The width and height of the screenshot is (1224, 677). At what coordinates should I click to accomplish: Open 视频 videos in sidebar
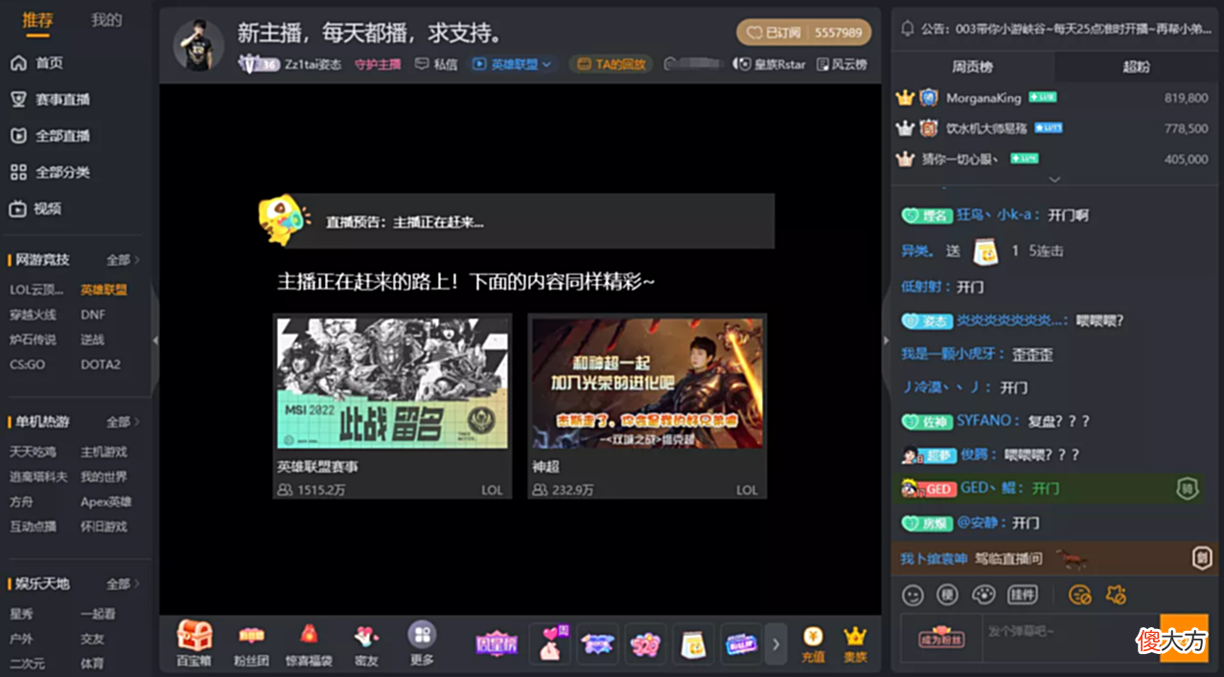coord(36,208)
